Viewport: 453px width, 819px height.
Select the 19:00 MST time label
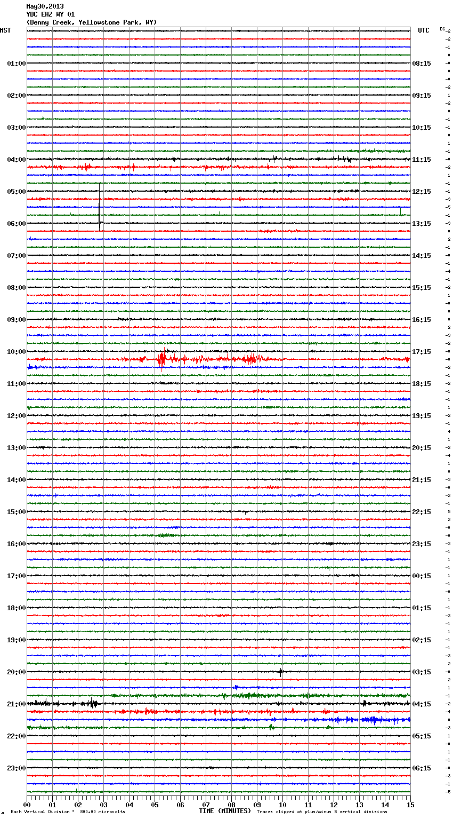pos(17,640)
